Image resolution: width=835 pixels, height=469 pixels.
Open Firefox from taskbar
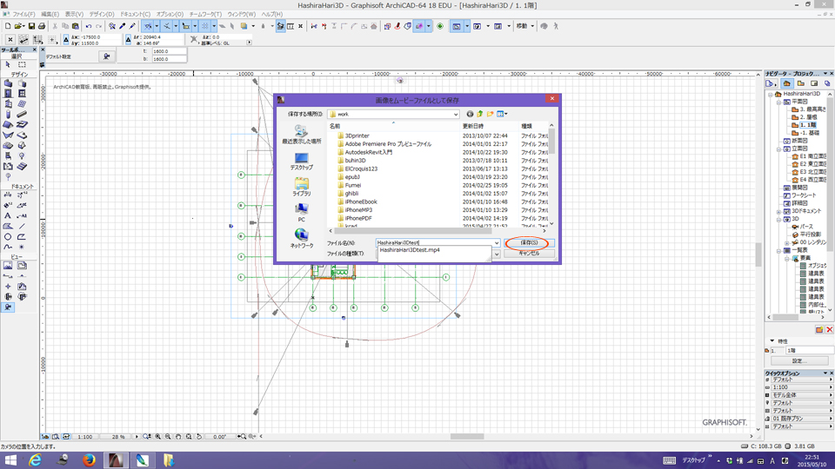coord(89,460)
